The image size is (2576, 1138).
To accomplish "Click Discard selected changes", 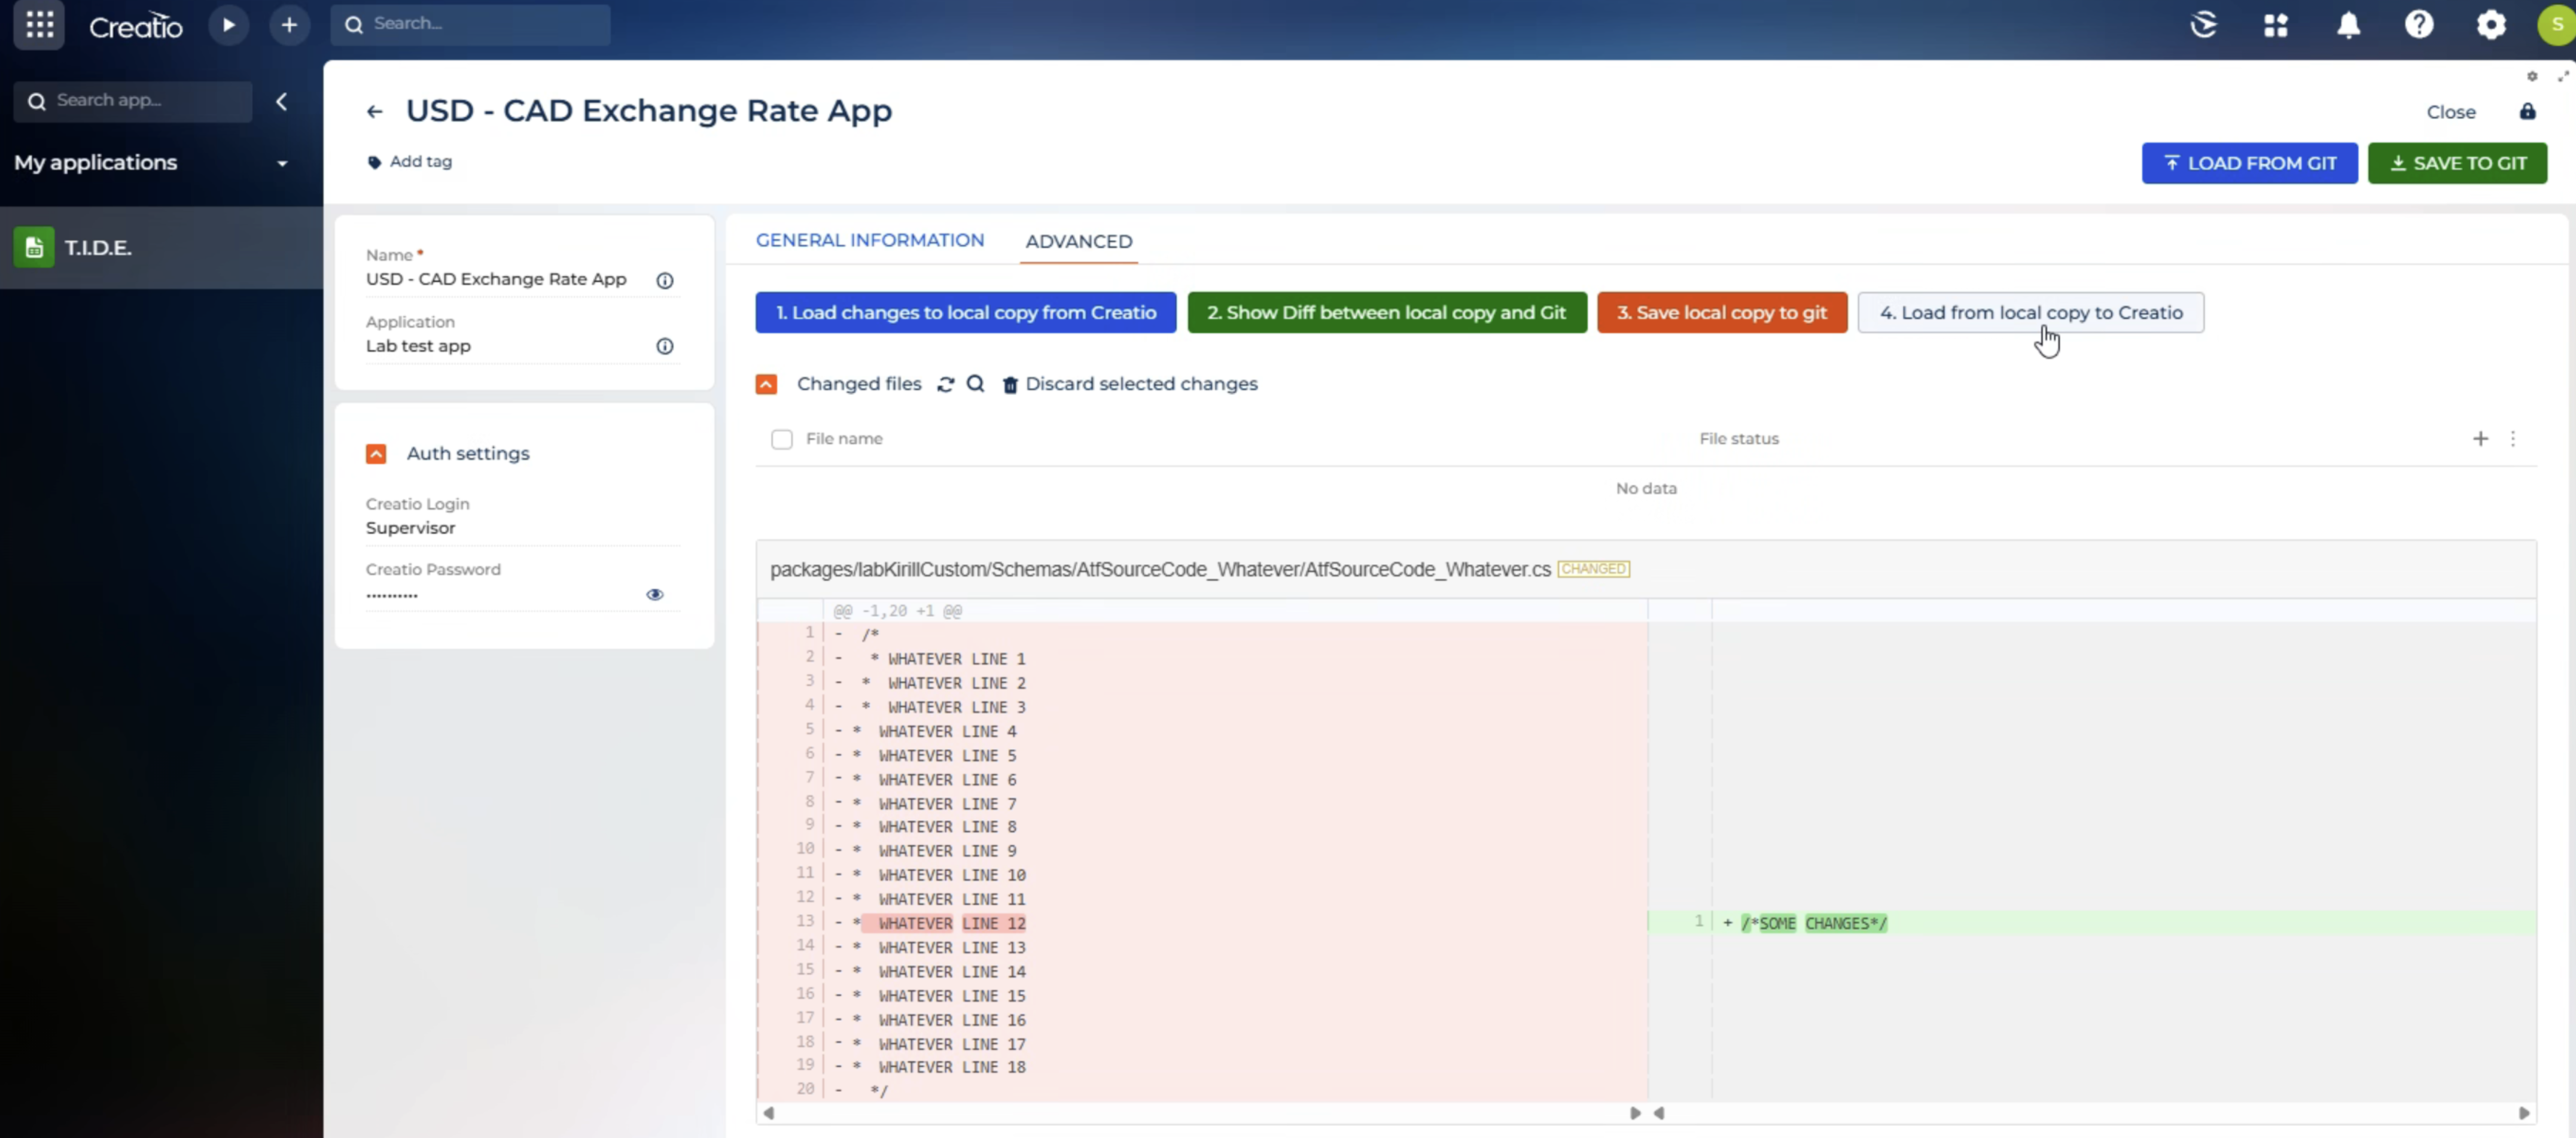I will (x=1129, y=384).
